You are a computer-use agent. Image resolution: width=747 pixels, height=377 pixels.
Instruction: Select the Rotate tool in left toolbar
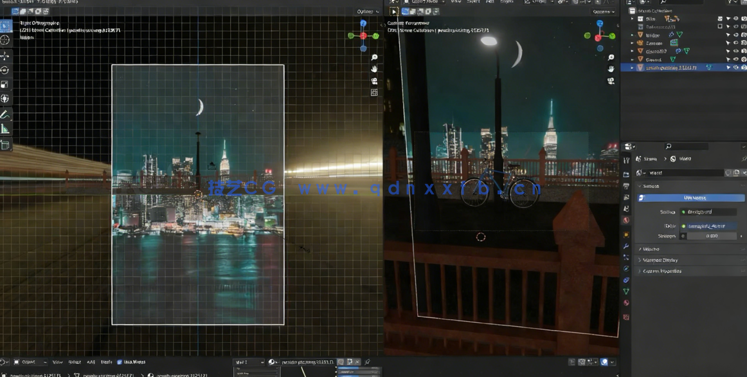(x=5, y=70)
